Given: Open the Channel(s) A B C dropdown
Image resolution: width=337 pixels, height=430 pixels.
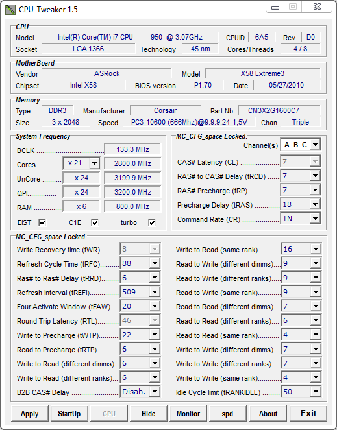Looking at the screenshot, I should click(316, 145).
